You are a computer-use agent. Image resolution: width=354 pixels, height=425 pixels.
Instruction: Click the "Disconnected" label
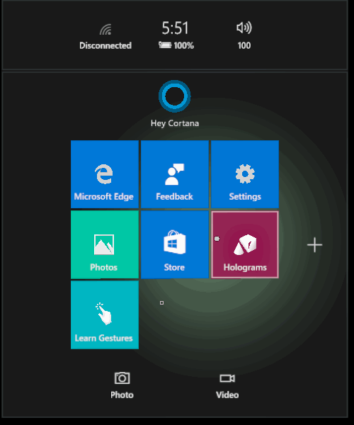[105, 45]
